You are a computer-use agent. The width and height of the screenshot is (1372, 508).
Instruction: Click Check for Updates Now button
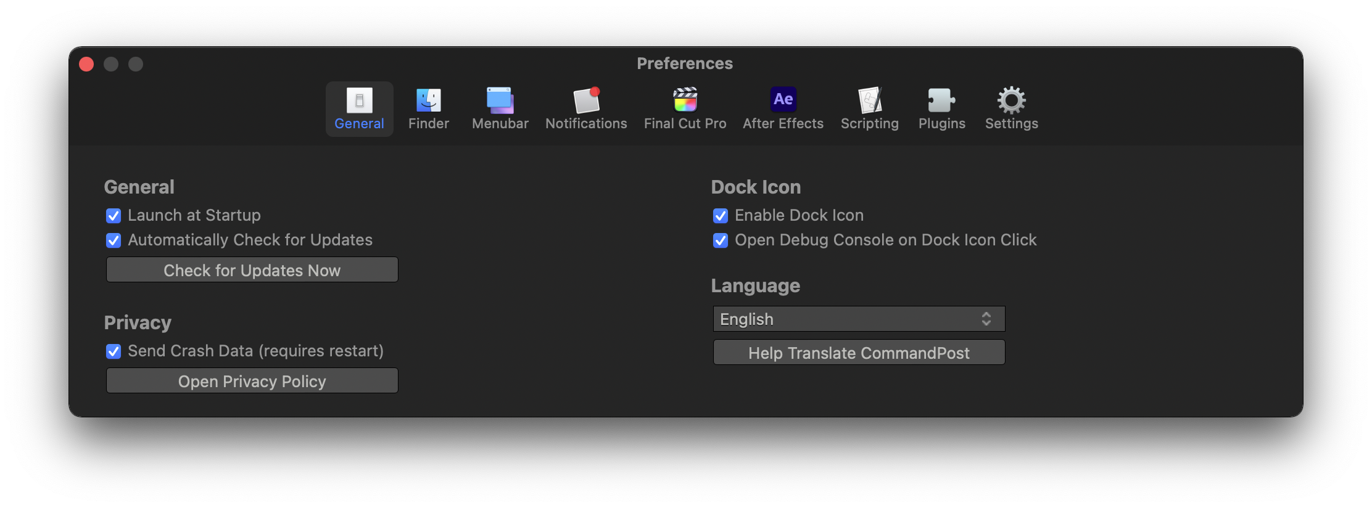(x=252, y=270)
